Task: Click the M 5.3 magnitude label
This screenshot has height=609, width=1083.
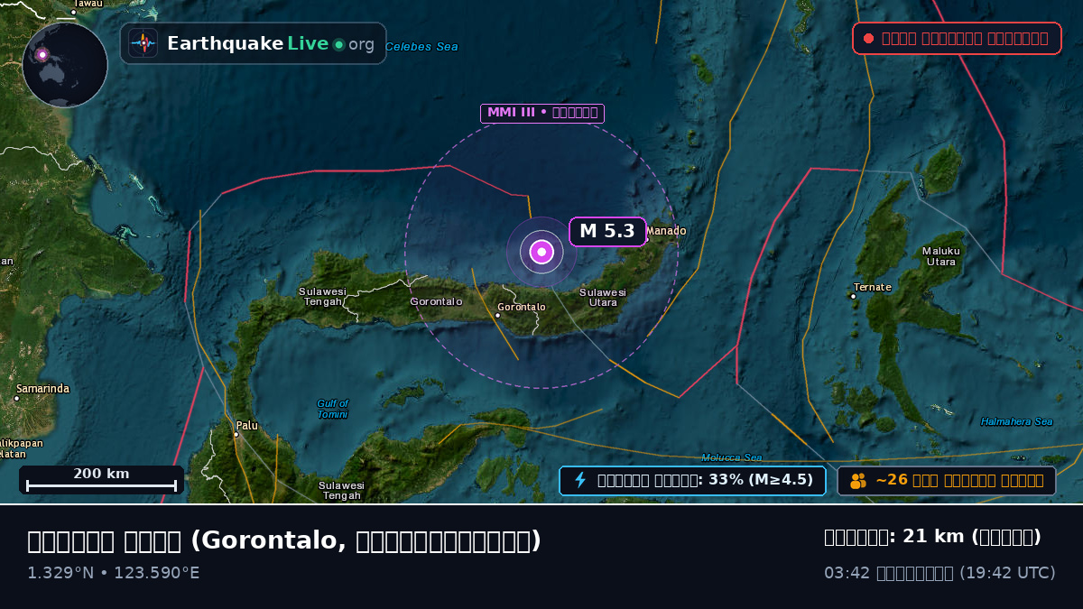Action: click(608, 231)
